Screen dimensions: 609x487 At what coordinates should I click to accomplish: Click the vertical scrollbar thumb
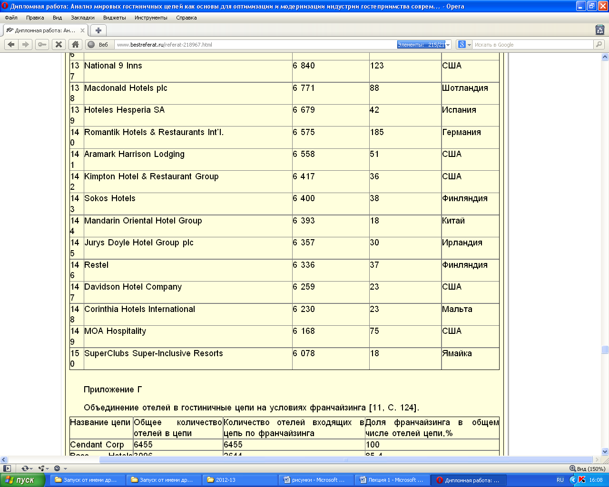(x=605, y=350)
